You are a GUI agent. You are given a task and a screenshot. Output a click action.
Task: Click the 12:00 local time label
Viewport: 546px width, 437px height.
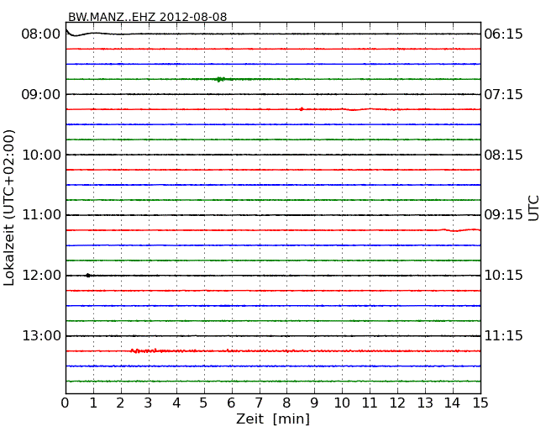point(41,276)
